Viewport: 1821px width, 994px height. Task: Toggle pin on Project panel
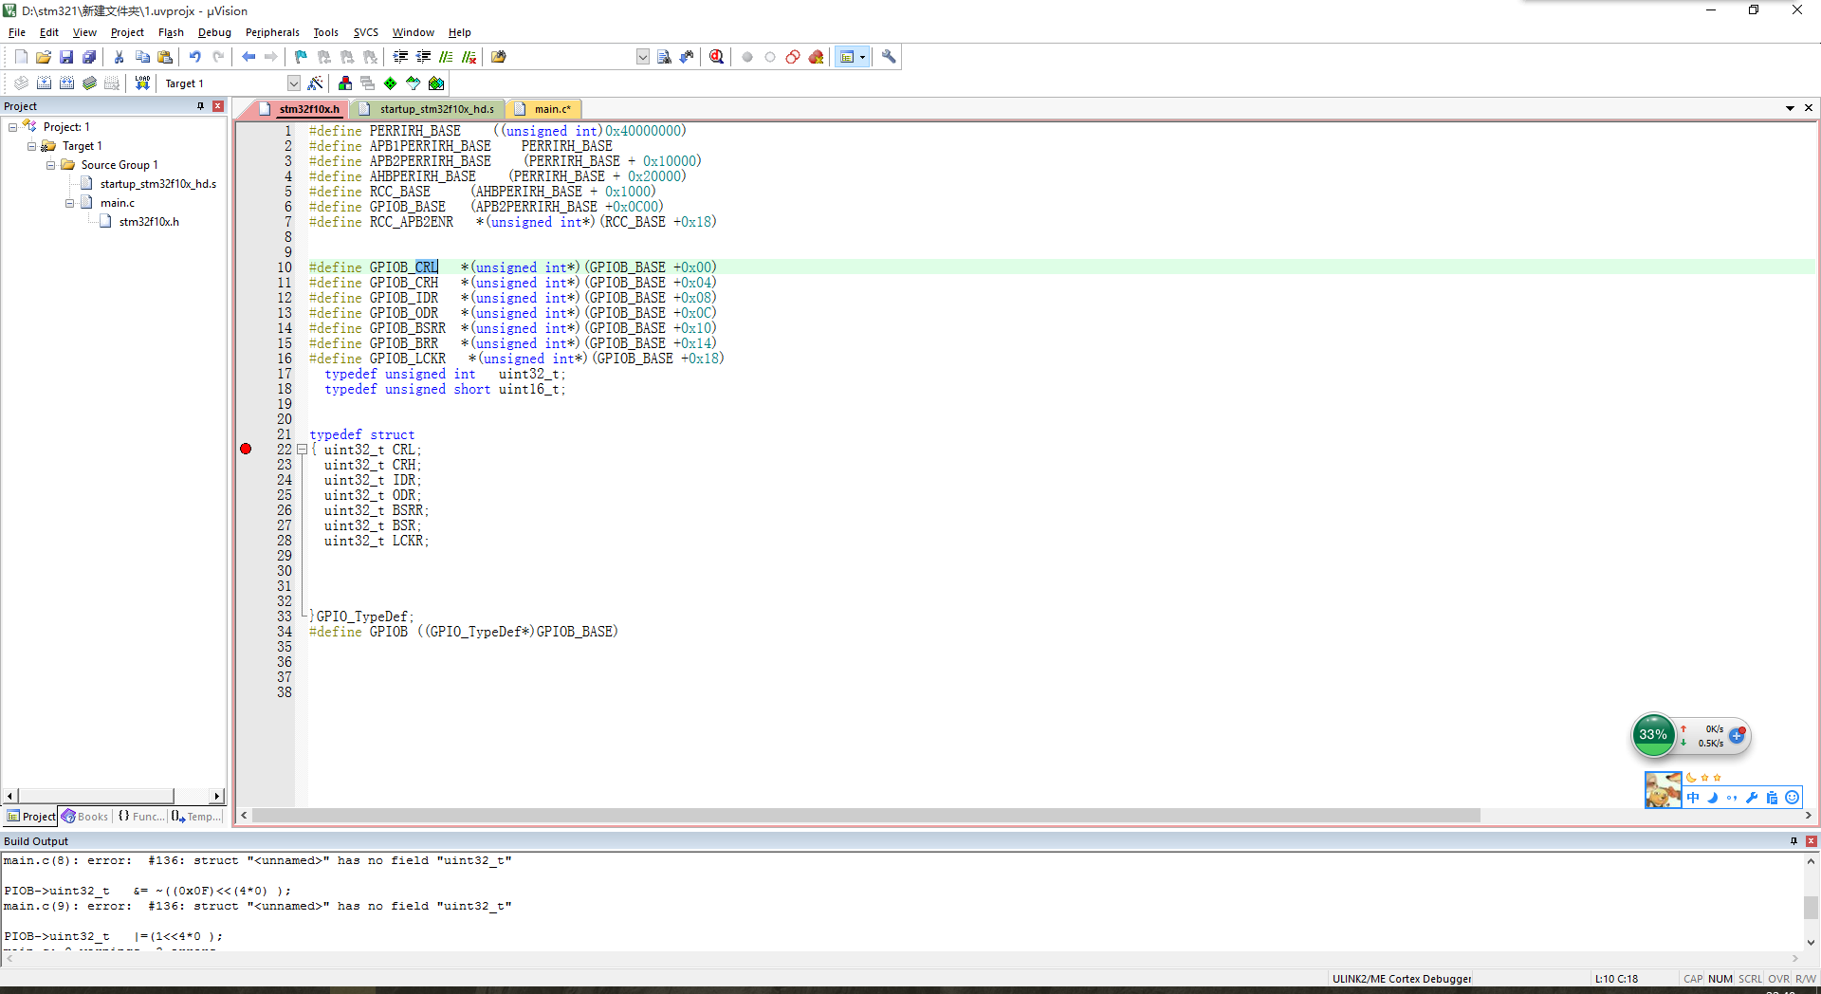[x=200, y=106]
